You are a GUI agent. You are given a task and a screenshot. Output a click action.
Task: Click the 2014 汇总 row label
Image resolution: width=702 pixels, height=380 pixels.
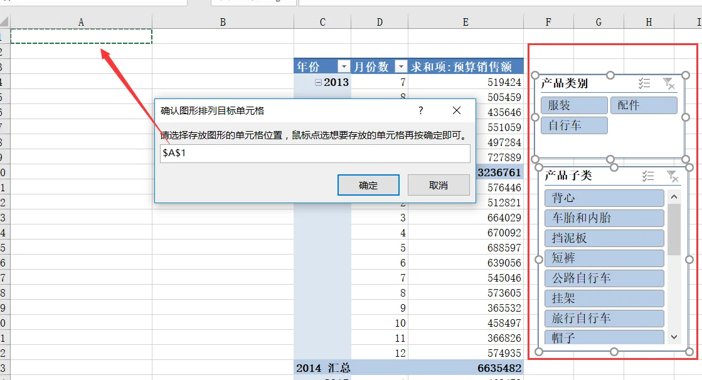322,368
